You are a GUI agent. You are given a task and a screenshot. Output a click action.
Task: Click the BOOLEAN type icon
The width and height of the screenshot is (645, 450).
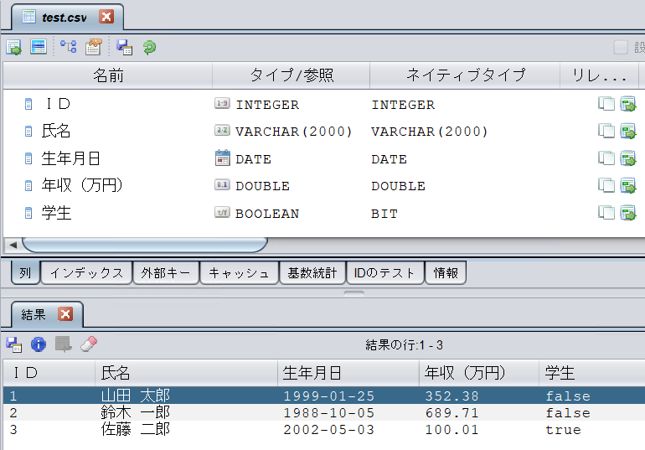(222, 212)
